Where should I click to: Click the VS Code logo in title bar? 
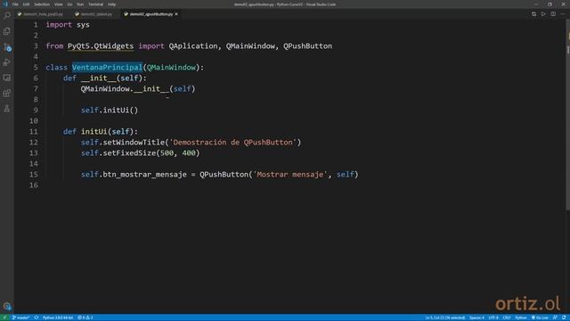tap(5, 4)
